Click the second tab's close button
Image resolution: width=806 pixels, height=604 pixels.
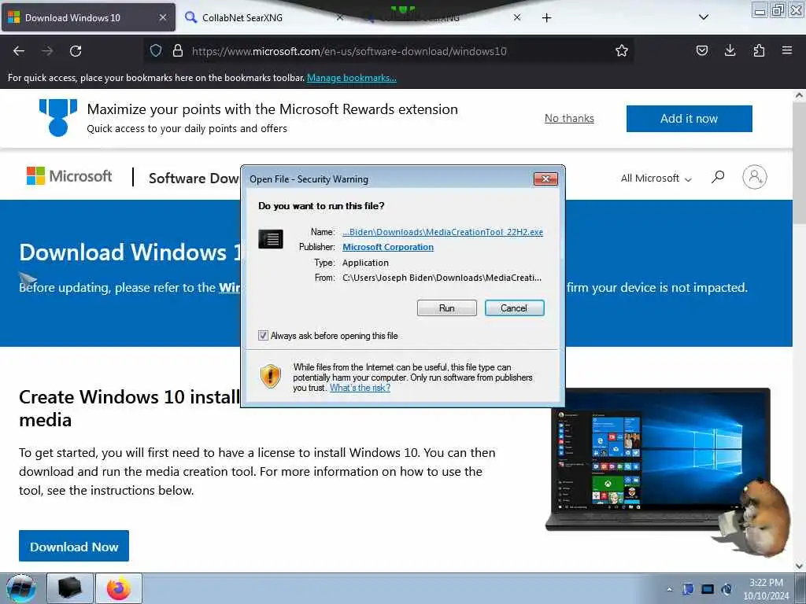point(339,17)
